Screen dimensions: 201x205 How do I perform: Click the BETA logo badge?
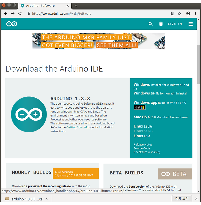175,174
